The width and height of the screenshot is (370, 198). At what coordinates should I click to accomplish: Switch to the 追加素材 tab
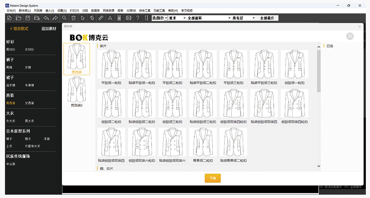point(49,29)
